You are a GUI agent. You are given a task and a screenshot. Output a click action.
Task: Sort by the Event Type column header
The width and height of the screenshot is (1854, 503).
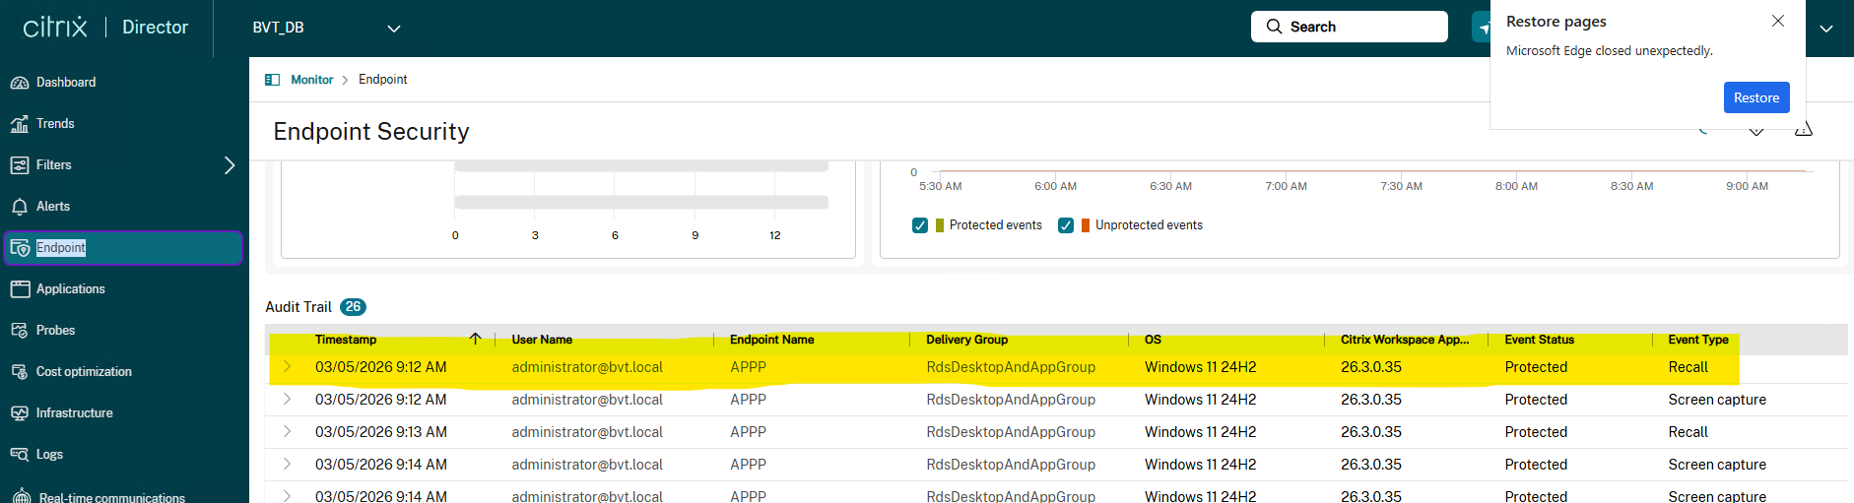[1698, 340]
